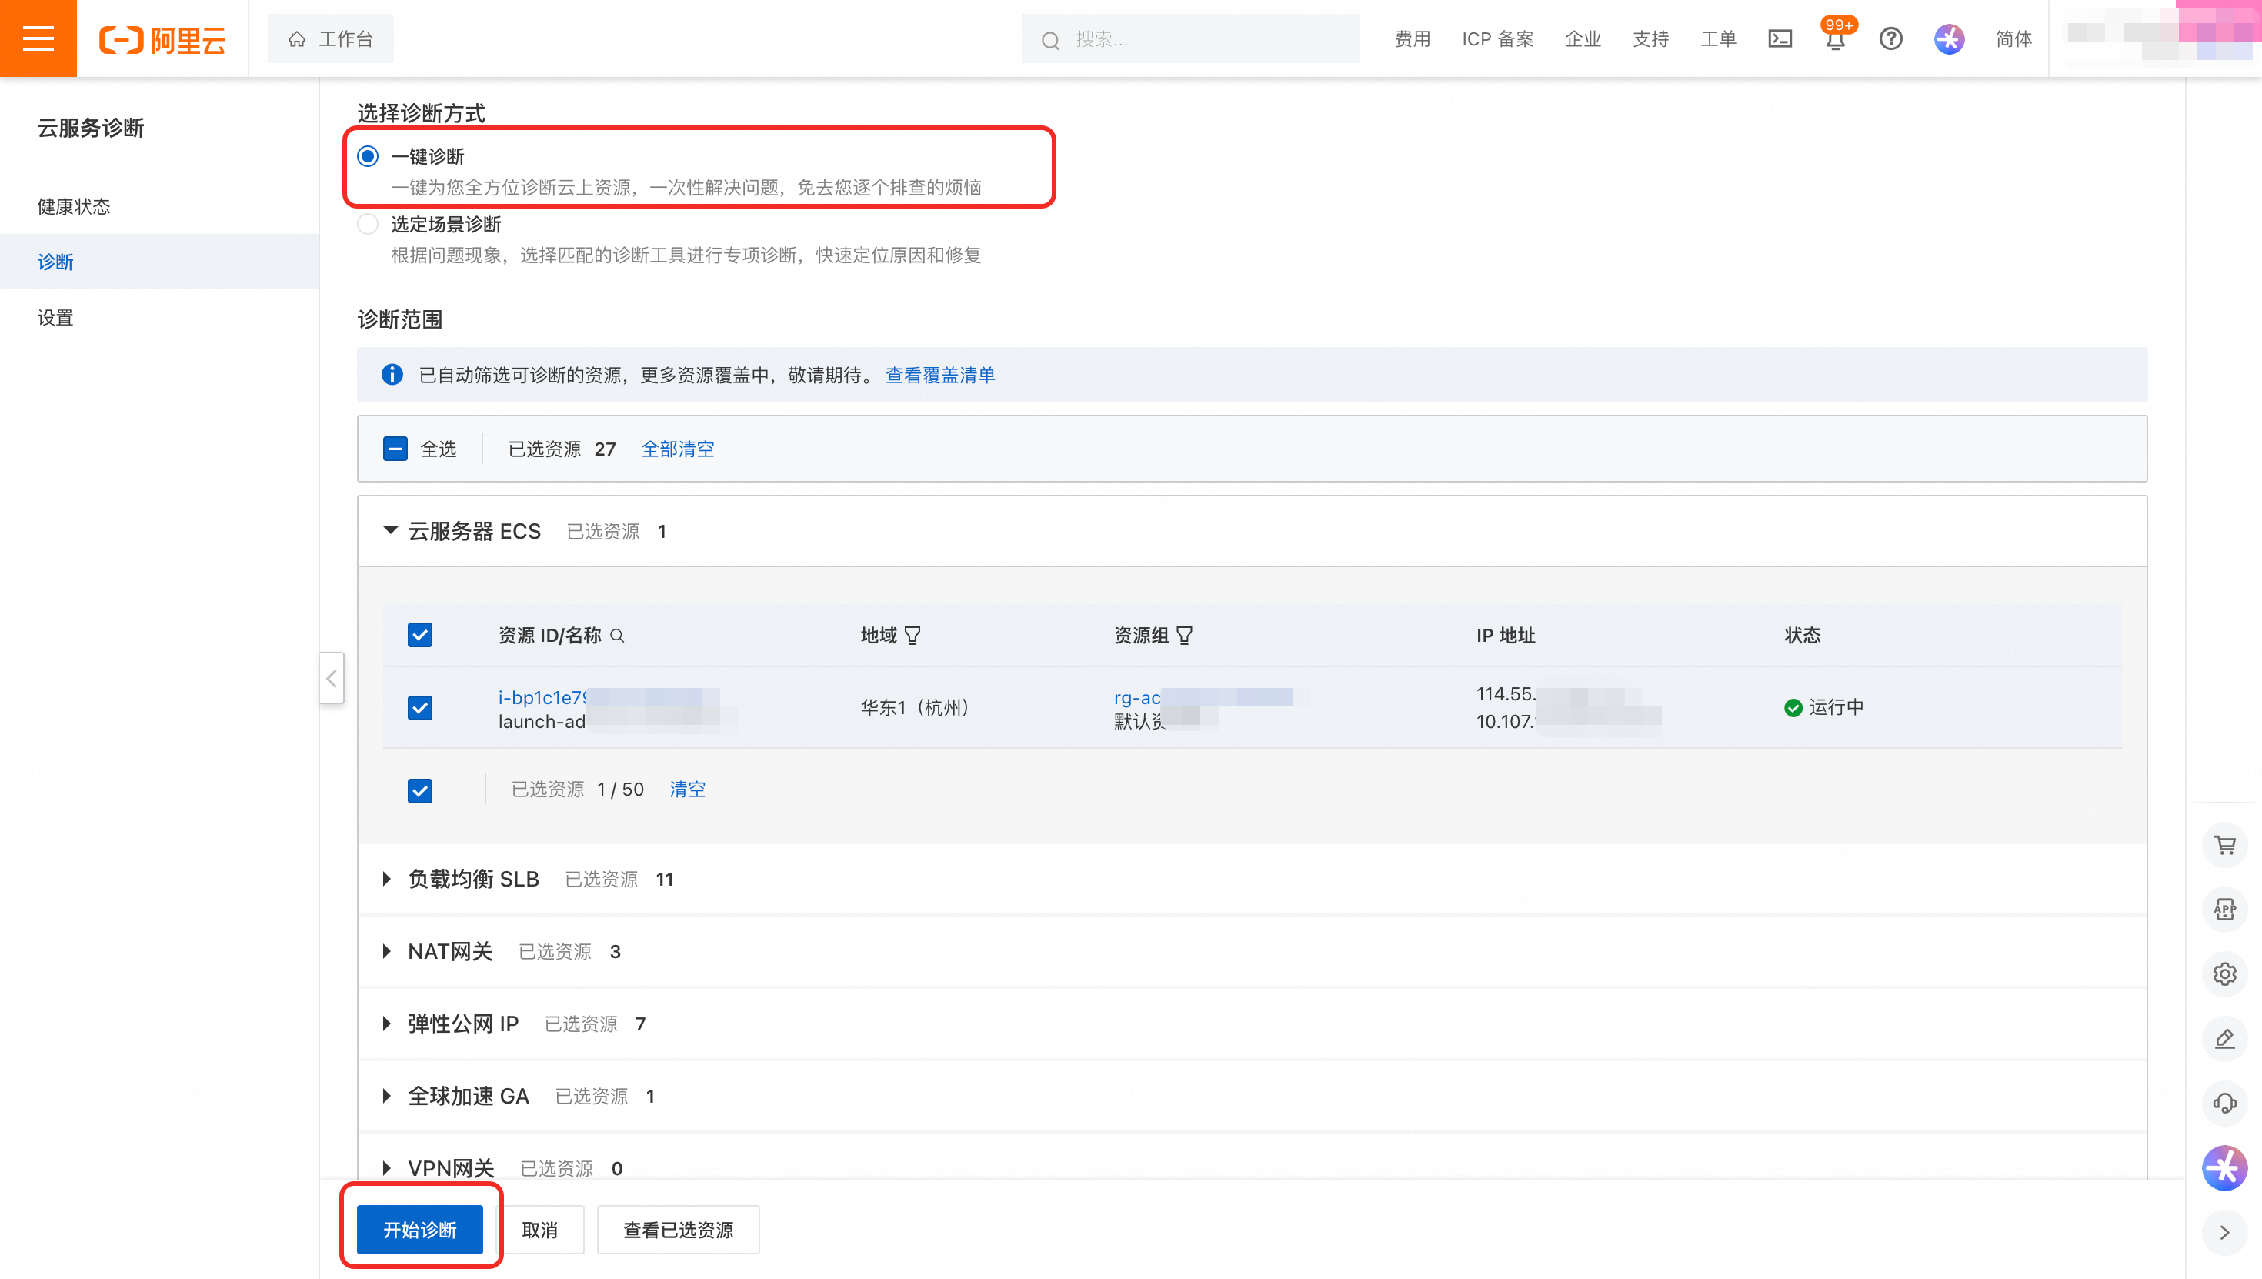Screen dimensions: 2262x1279
Task: Open 设置 in the left sidebar
Action: point(55,317)
